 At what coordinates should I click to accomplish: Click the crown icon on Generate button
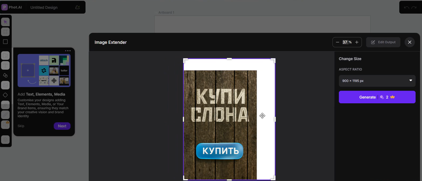392,97
